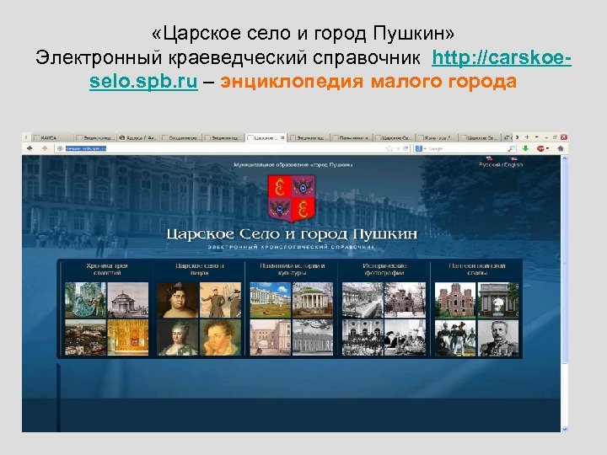Open the list all tabs dropdown

point(536,137)
